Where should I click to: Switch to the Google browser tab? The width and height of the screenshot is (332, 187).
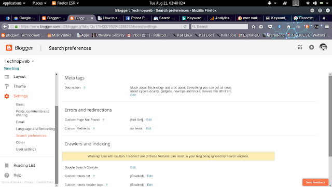[25, 18]
